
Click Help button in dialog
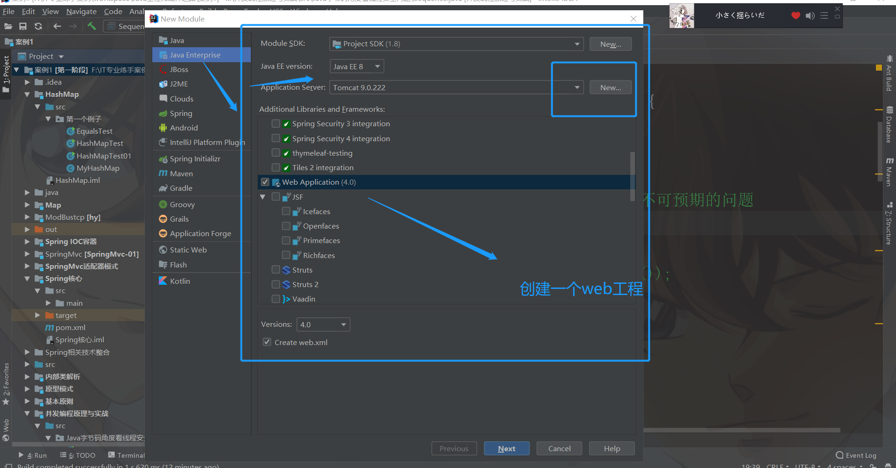coord(612,448)
